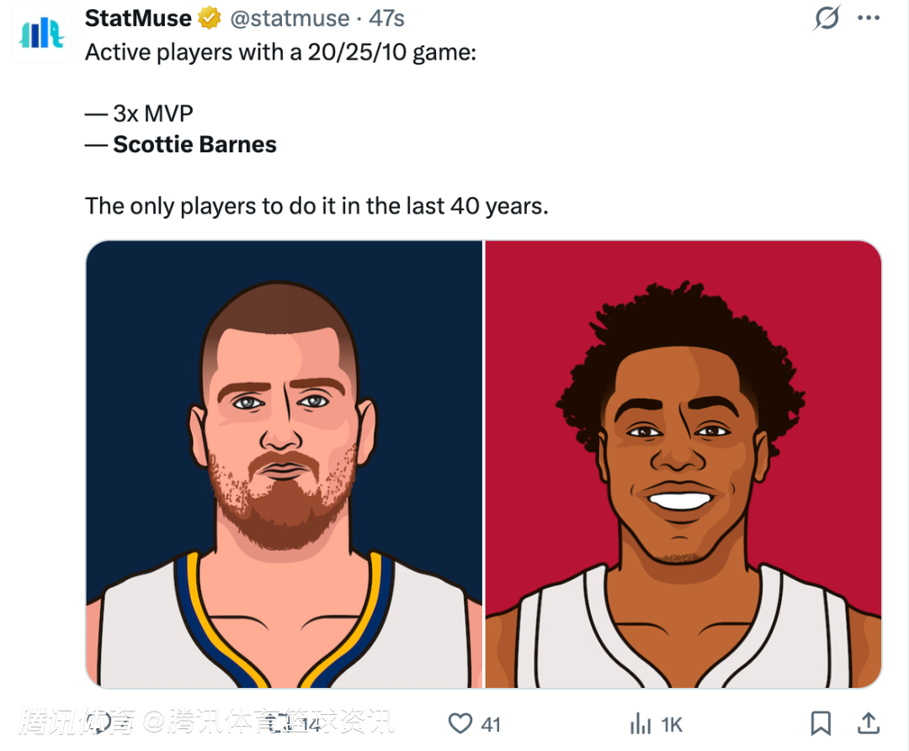The height and width of the screenshot is (751, 909).
Task: Open Grok explain icon on post
Action: 827,18
